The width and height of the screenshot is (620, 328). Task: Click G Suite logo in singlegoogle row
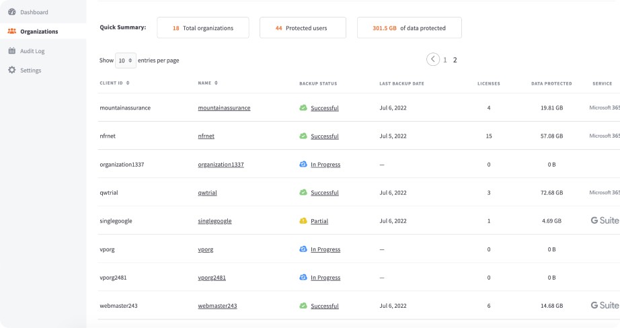click(x=605, y=220)
